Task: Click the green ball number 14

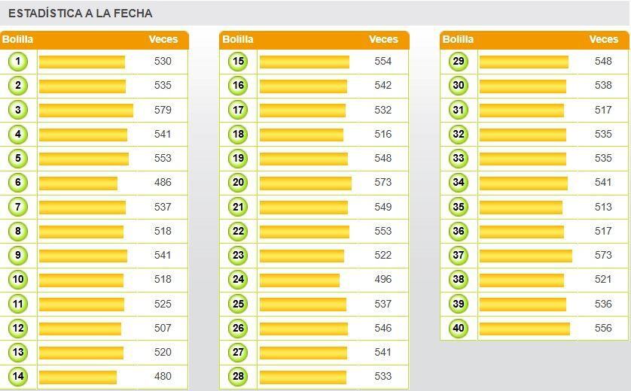Action: pyautogui.click(x=18, y=377)
